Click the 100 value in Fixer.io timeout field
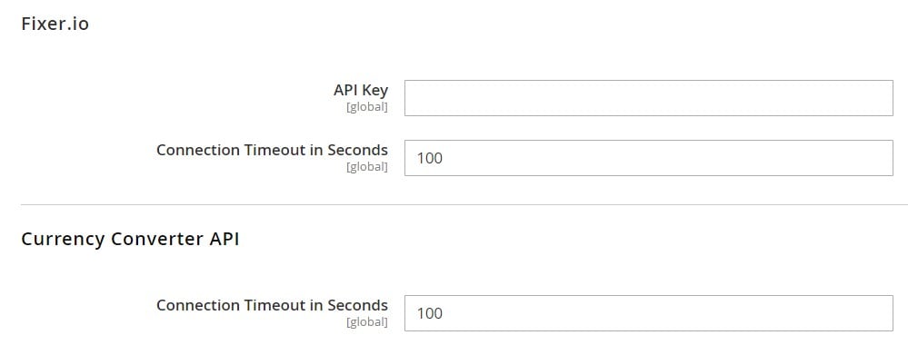This screenshot has width=908, height=345. [430, 158]
